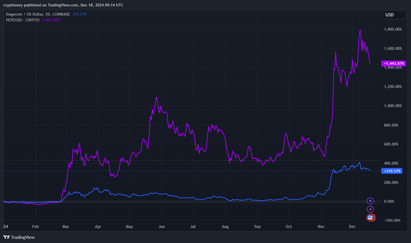Screen dimensions: 411x243
Task: Click the Nov time axis label
Action: click(321, 227)
